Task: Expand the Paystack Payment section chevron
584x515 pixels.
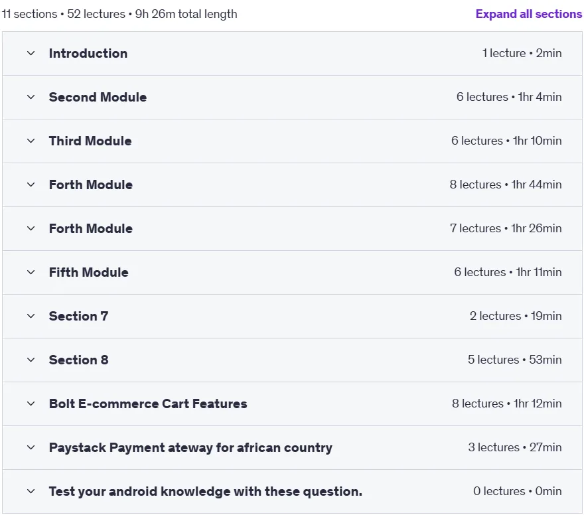Action: [x=31, y=447]
